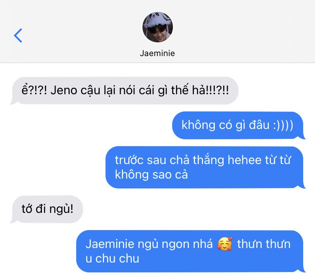Click the bunny hat in the profile picture
Viewport: 315px width, 277px height.
[158, 19]
